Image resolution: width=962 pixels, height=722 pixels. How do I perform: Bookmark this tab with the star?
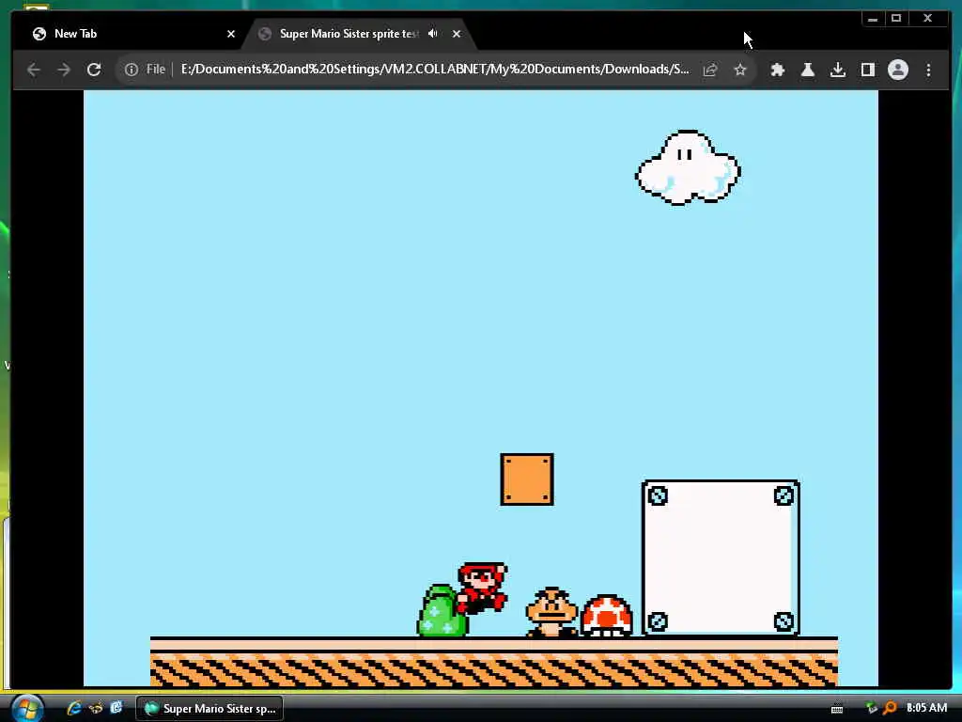(740, 70)
